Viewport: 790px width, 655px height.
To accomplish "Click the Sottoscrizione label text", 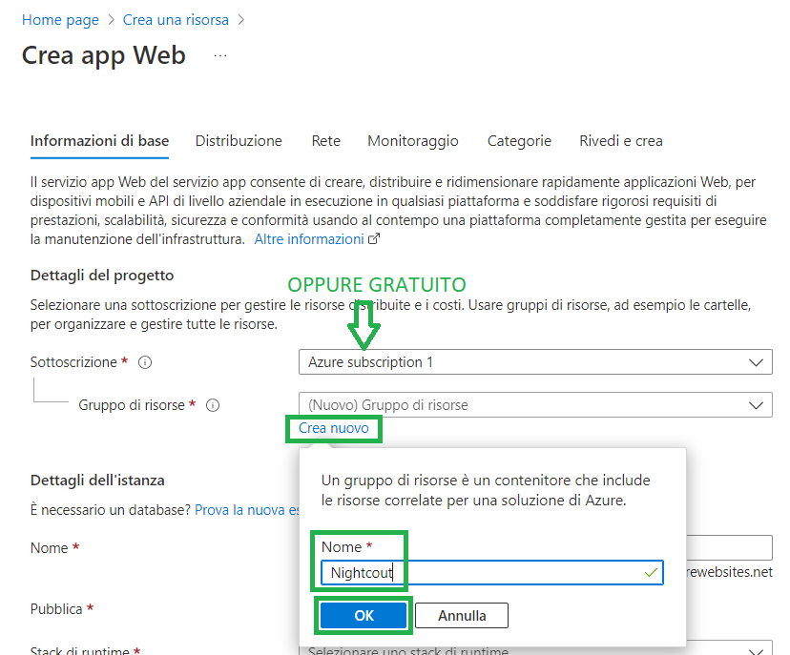I will [73, 362].
